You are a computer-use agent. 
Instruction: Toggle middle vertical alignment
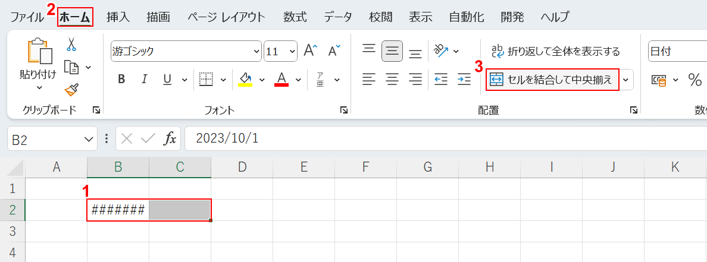pyautogui.click(x=392, y=51)
